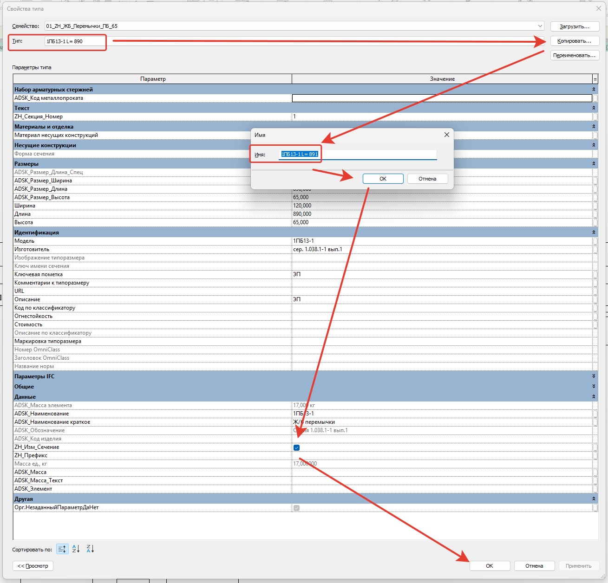Confirm the name with OK in Имя dialog
This screenshot has width=608, height=583.
point(383,179)
